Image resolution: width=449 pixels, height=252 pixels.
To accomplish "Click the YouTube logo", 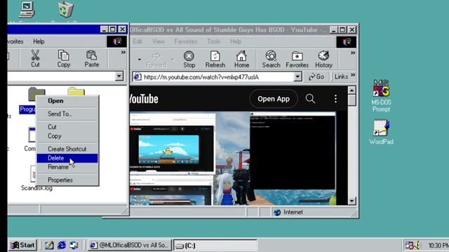I will [144, 99].
